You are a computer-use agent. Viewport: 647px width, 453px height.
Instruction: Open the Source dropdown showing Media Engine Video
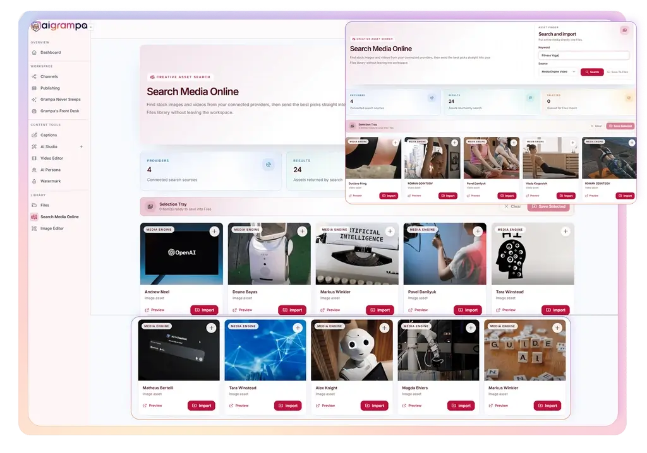click(x=557, y=72)
